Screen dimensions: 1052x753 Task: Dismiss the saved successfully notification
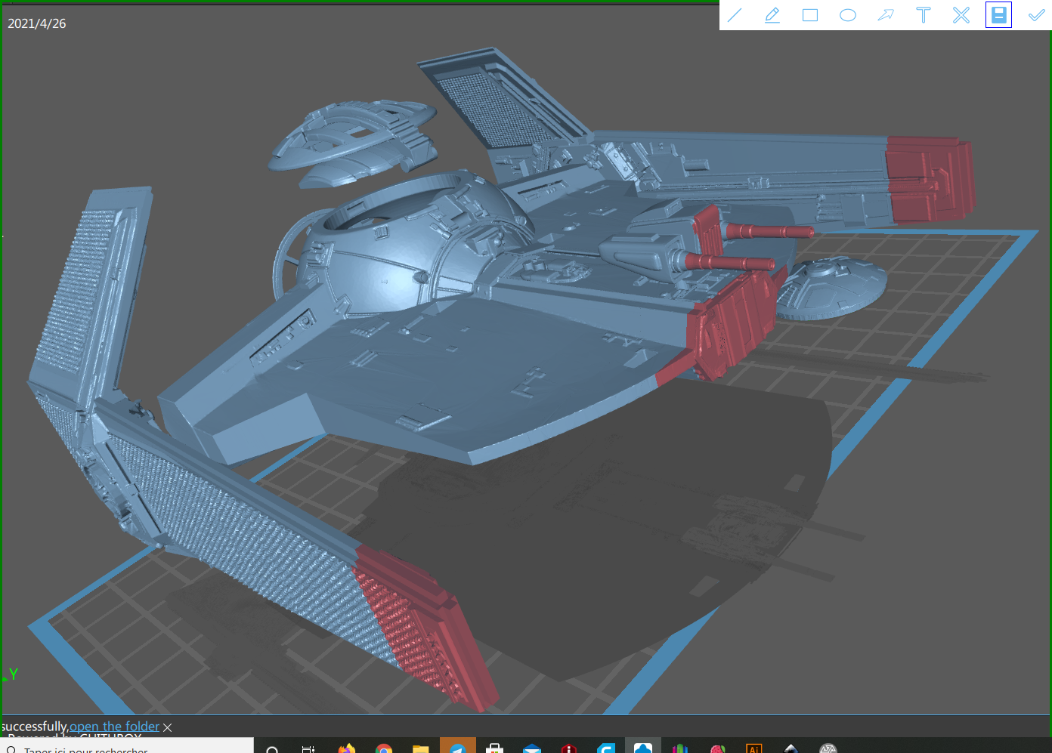(x=168, y=727)
